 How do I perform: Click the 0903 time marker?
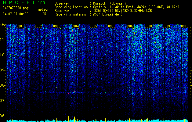(x=57, y=26)
